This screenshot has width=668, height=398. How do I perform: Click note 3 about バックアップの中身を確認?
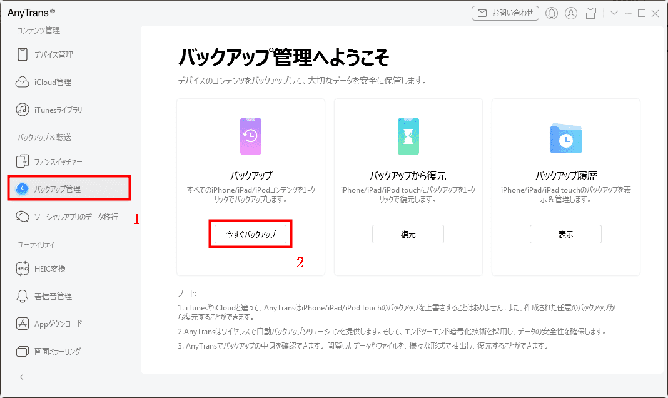(x=363, y=345)
